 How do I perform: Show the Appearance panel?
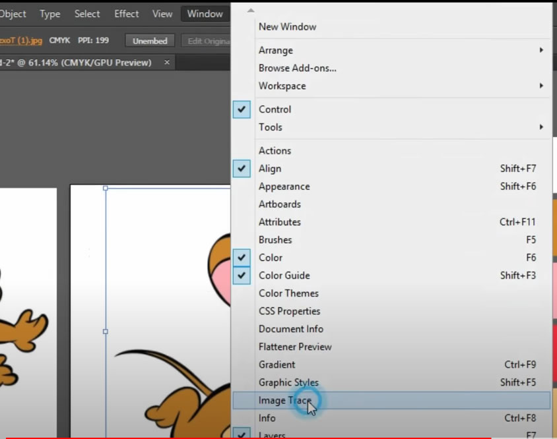click(x=391, y=187)
